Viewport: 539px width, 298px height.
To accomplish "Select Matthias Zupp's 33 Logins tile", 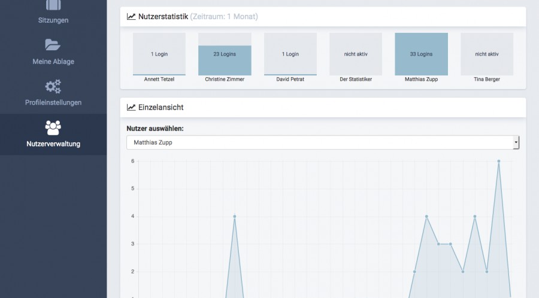I will [421, 54].
